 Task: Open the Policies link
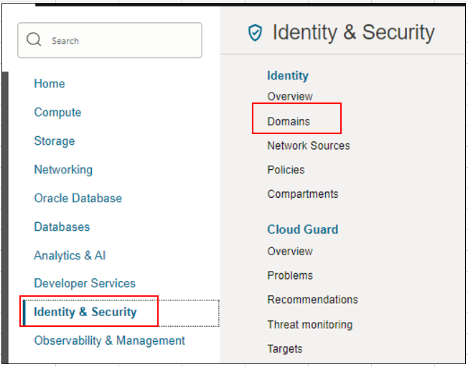coord(286,170)
